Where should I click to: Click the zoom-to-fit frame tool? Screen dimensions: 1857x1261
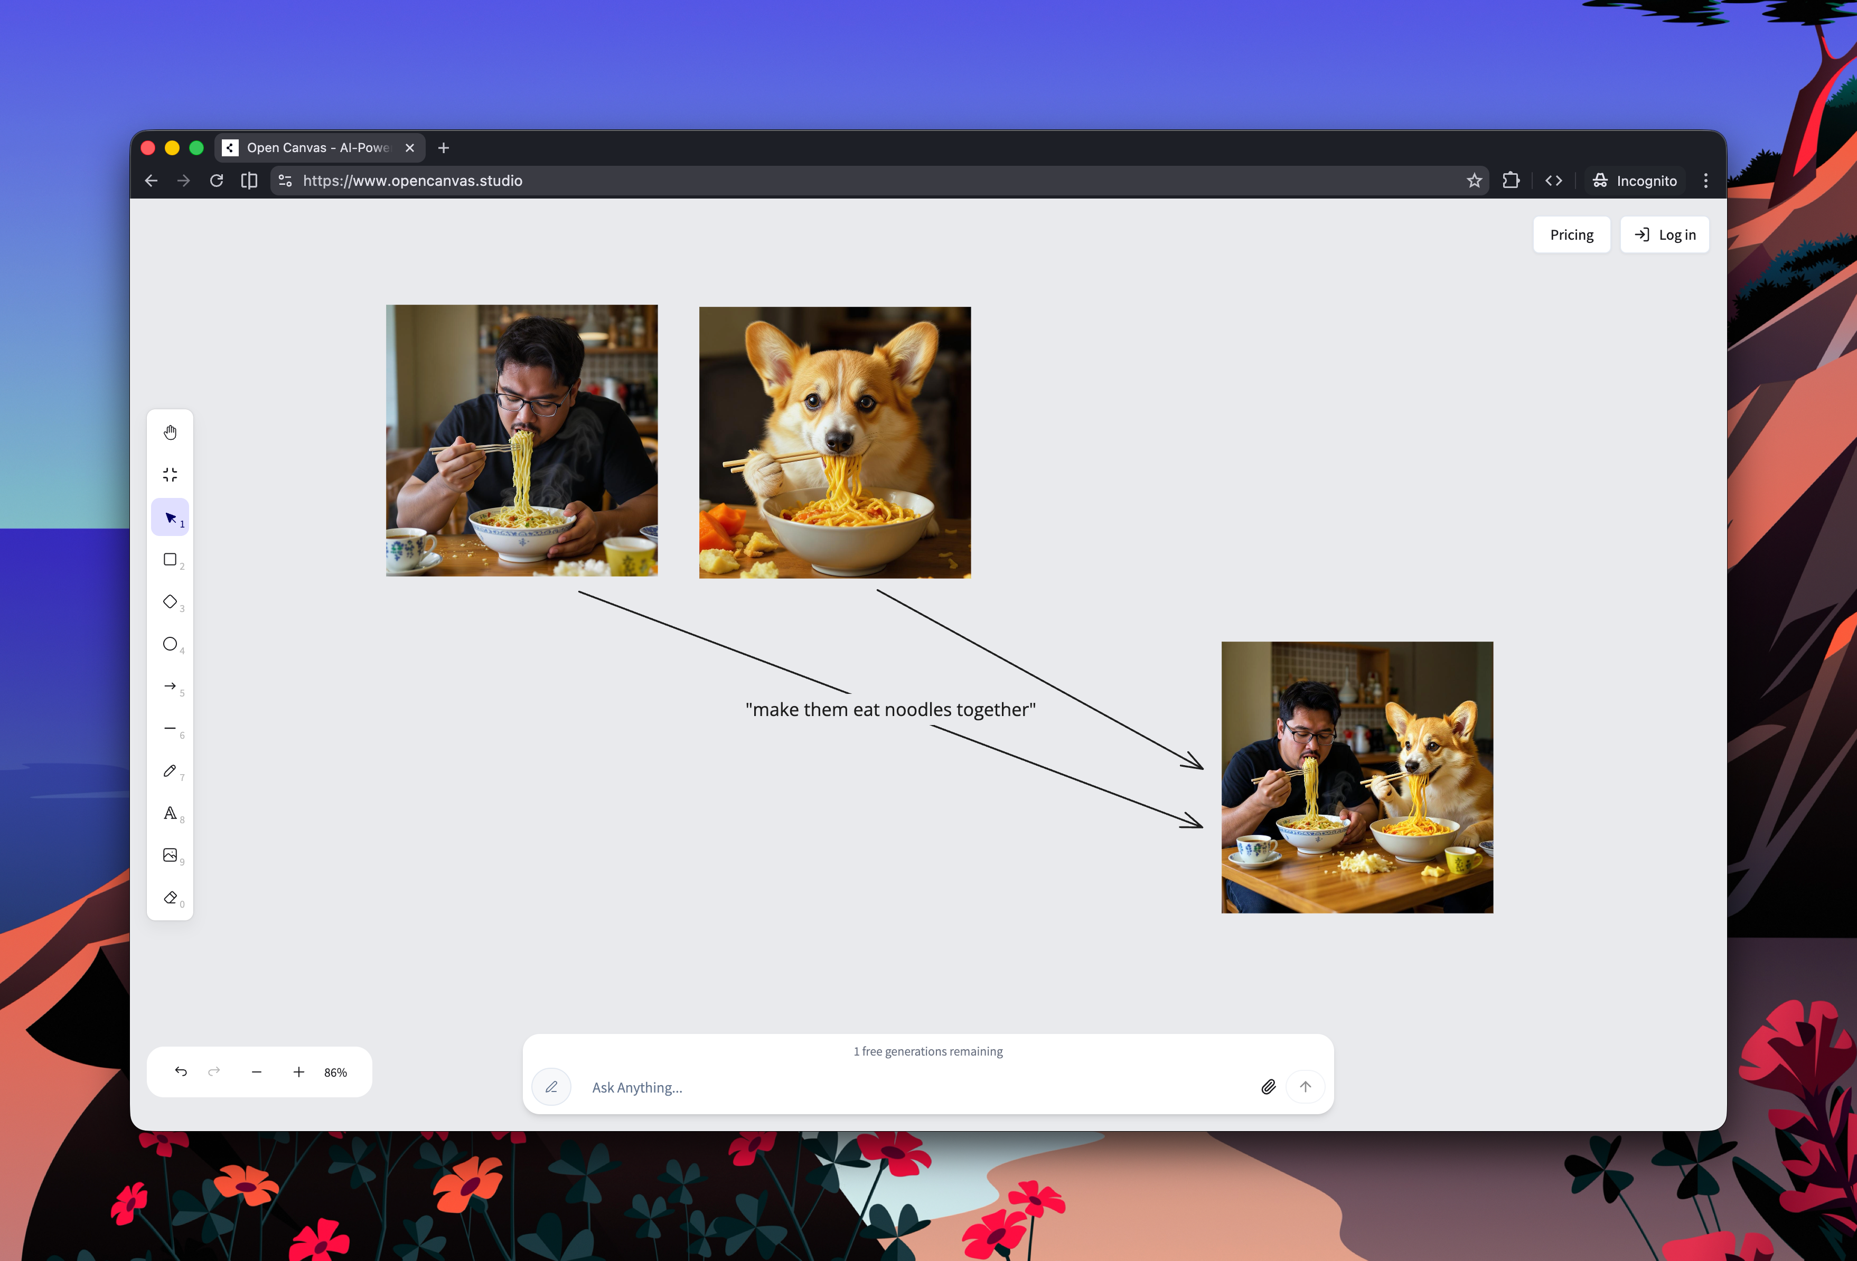170,474
